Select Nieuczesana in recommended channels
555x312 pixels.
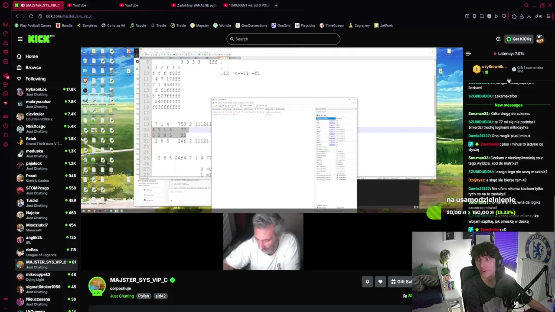(x=46, y=302)
